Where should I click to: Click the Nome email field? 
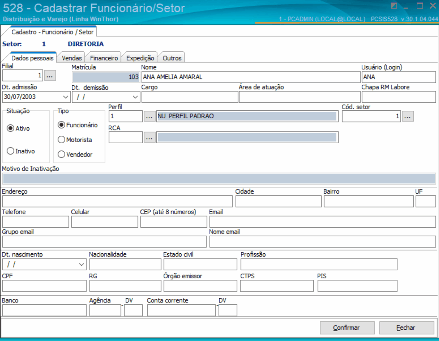click(x=322, y=242)
